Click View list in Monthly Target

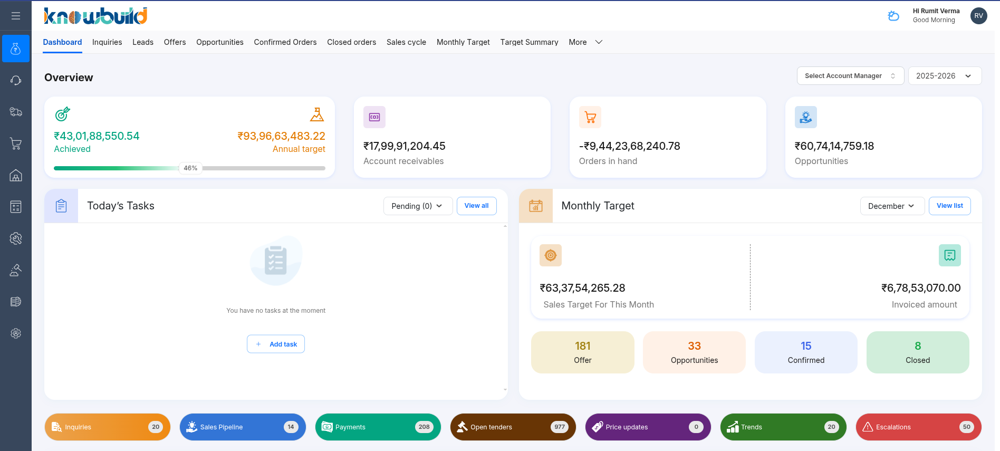point(949,206)
